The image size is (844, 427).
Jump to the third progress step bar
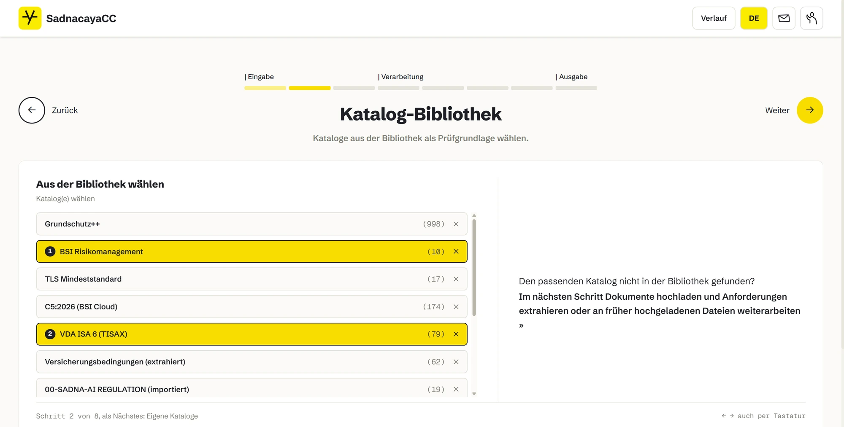pos(354,88)
